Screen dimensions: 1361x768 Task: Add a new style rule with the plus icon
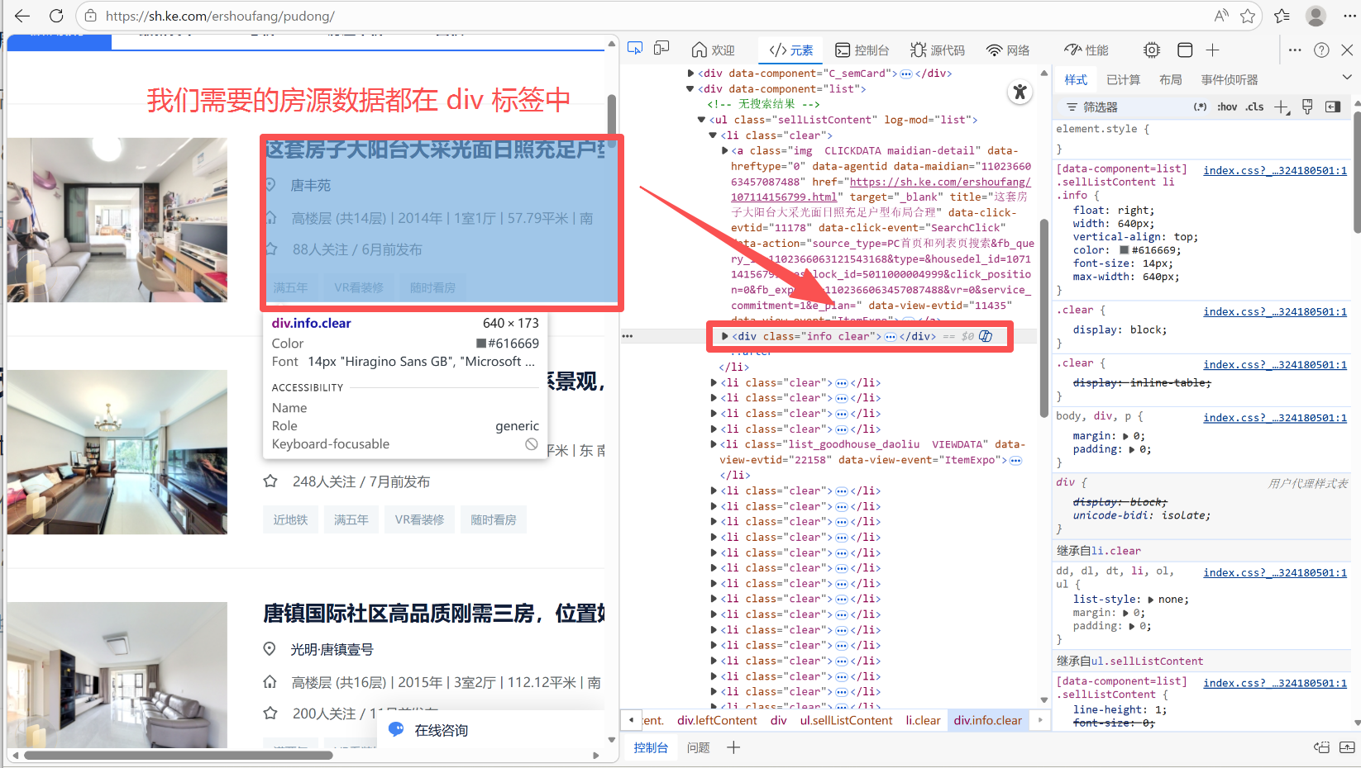[x=1282, y=107]
